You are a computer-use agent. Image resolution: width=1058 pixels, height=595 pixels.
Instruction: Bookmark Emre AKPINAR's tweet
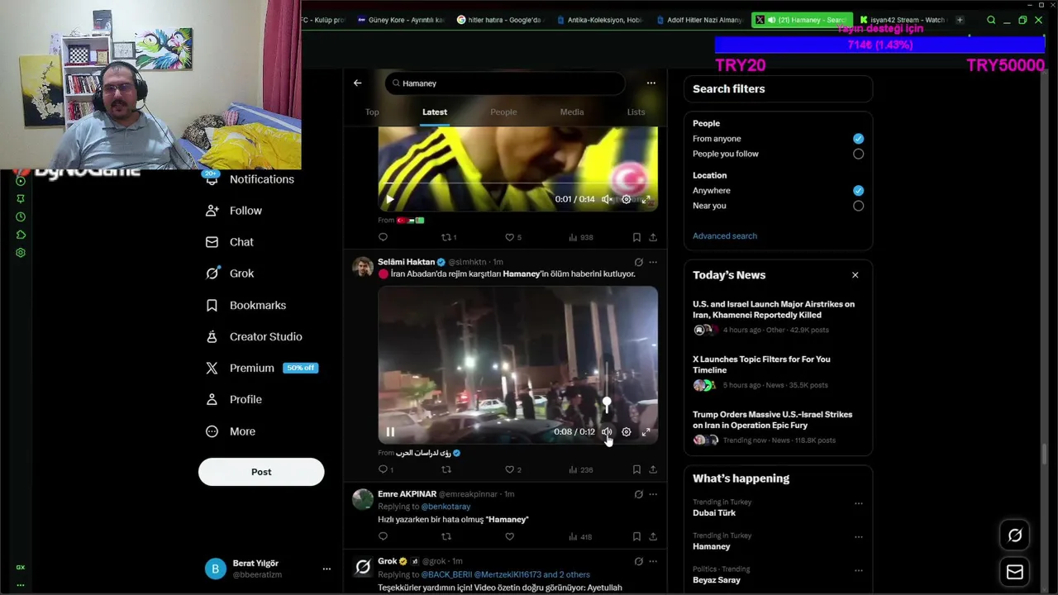[x=636, y=536]
